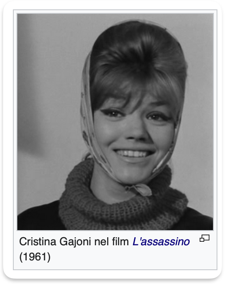225x284 pixels.
Task: Click the word 'Cristina' in the caption
Action: pyautogui.click(x=38, y=242)
